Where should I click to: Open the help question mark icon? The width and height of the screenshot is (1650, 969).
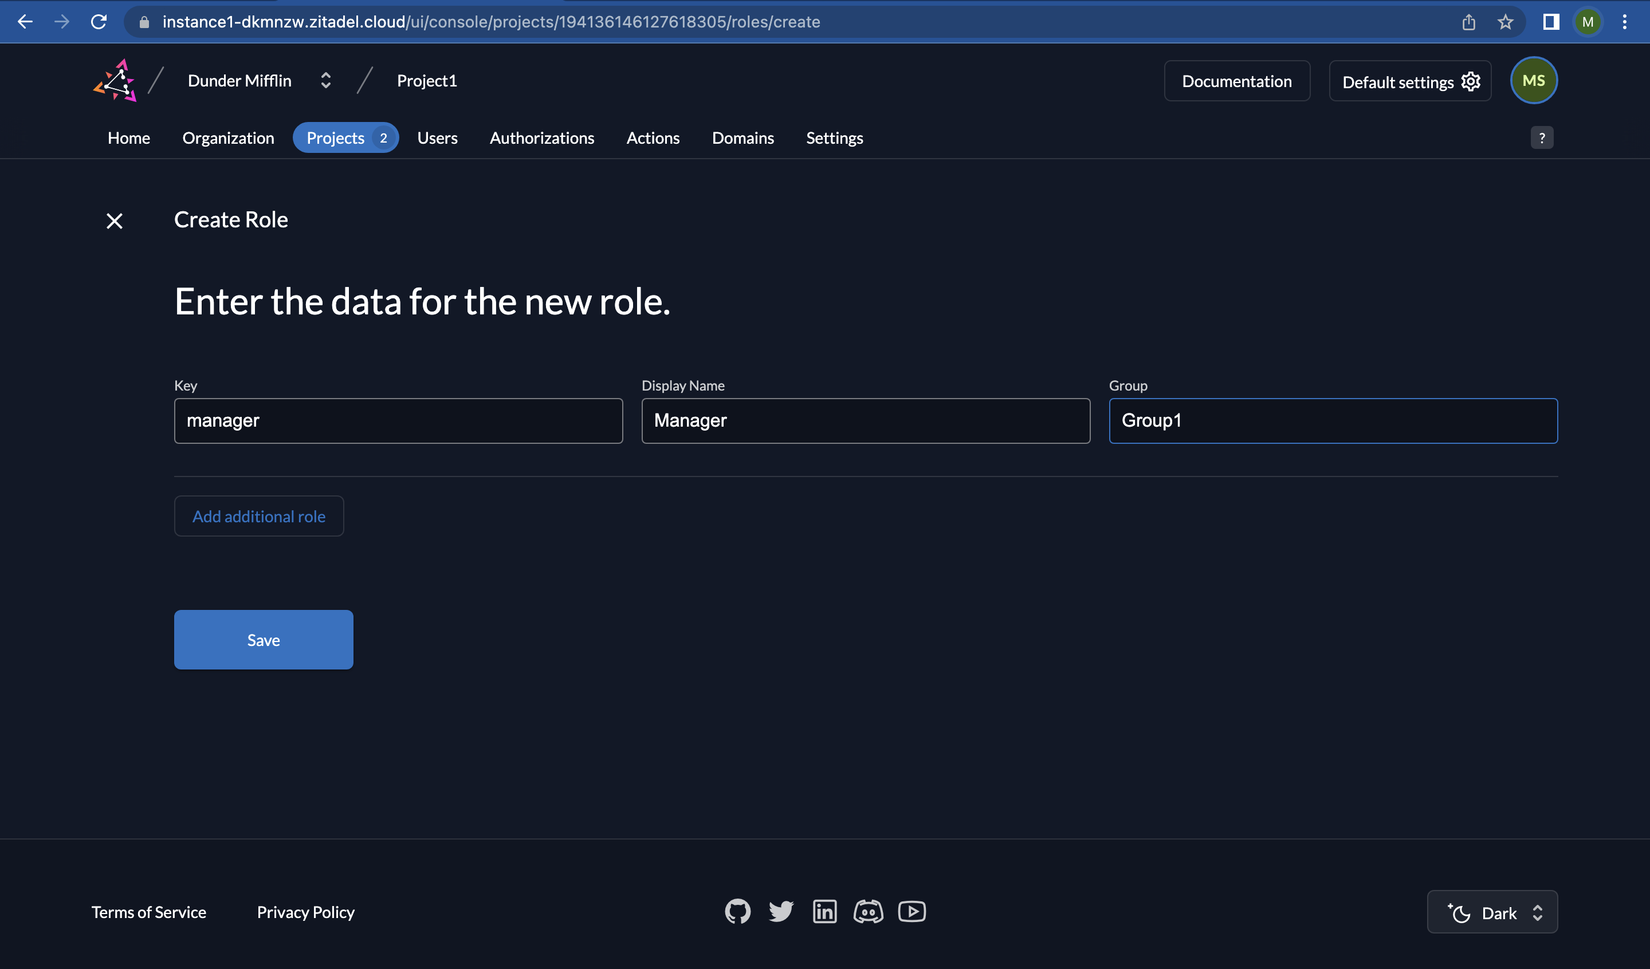point(1542,137)
